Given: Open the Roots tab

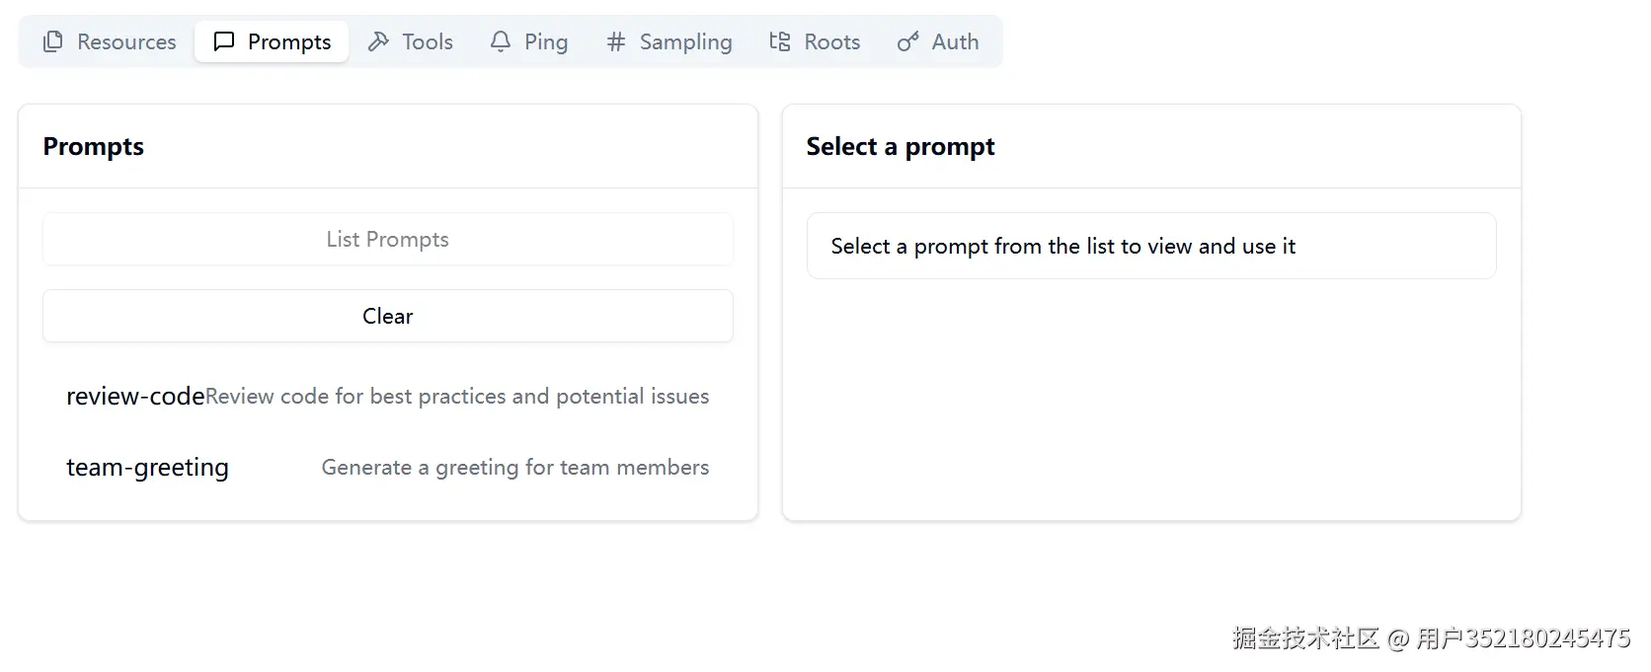Looking at the screenshot, I should tap(832, 41).
